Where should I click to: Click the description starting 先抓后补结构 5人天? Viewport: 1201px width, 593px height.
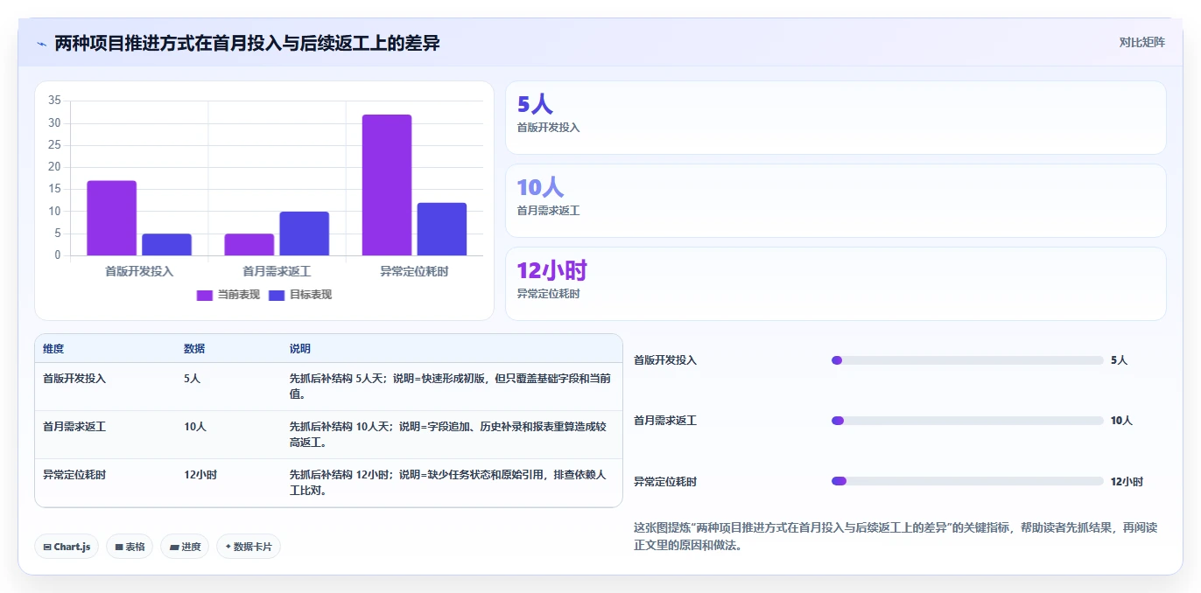[450, 387]
